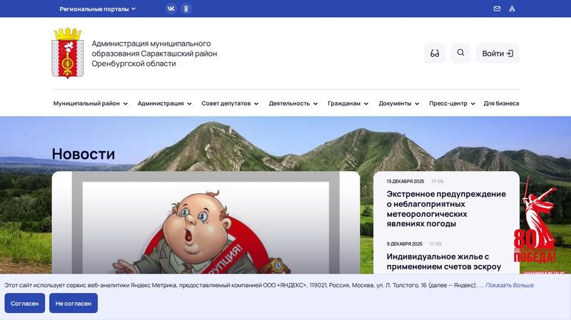This screenshot has width=571, height=320.
Task: Click the Войти login button
Action: pyautogui.click(x=497, y=53)
